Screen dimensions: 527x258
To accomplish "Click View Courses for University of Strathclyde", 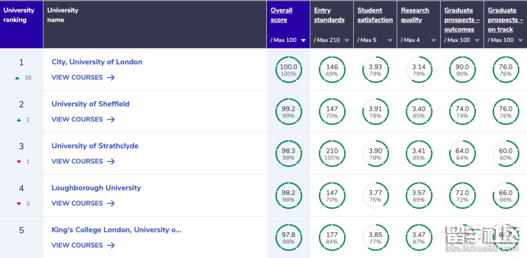I will (x=77, y=161).
